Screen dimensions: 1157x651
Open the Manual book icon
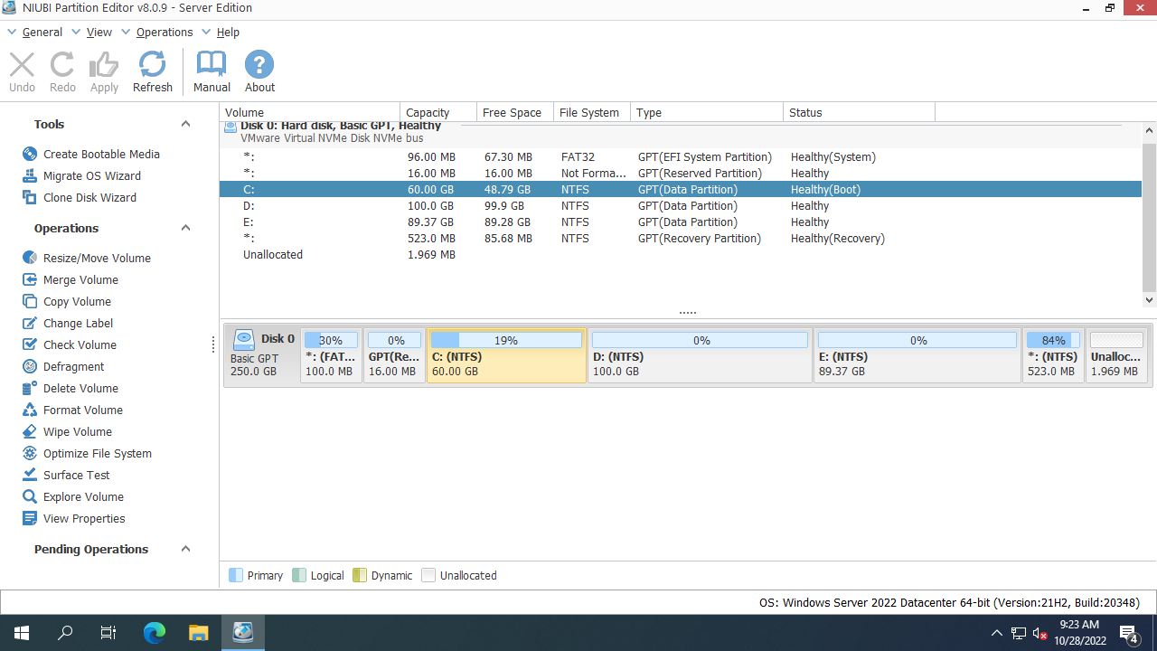pos(212,71)
